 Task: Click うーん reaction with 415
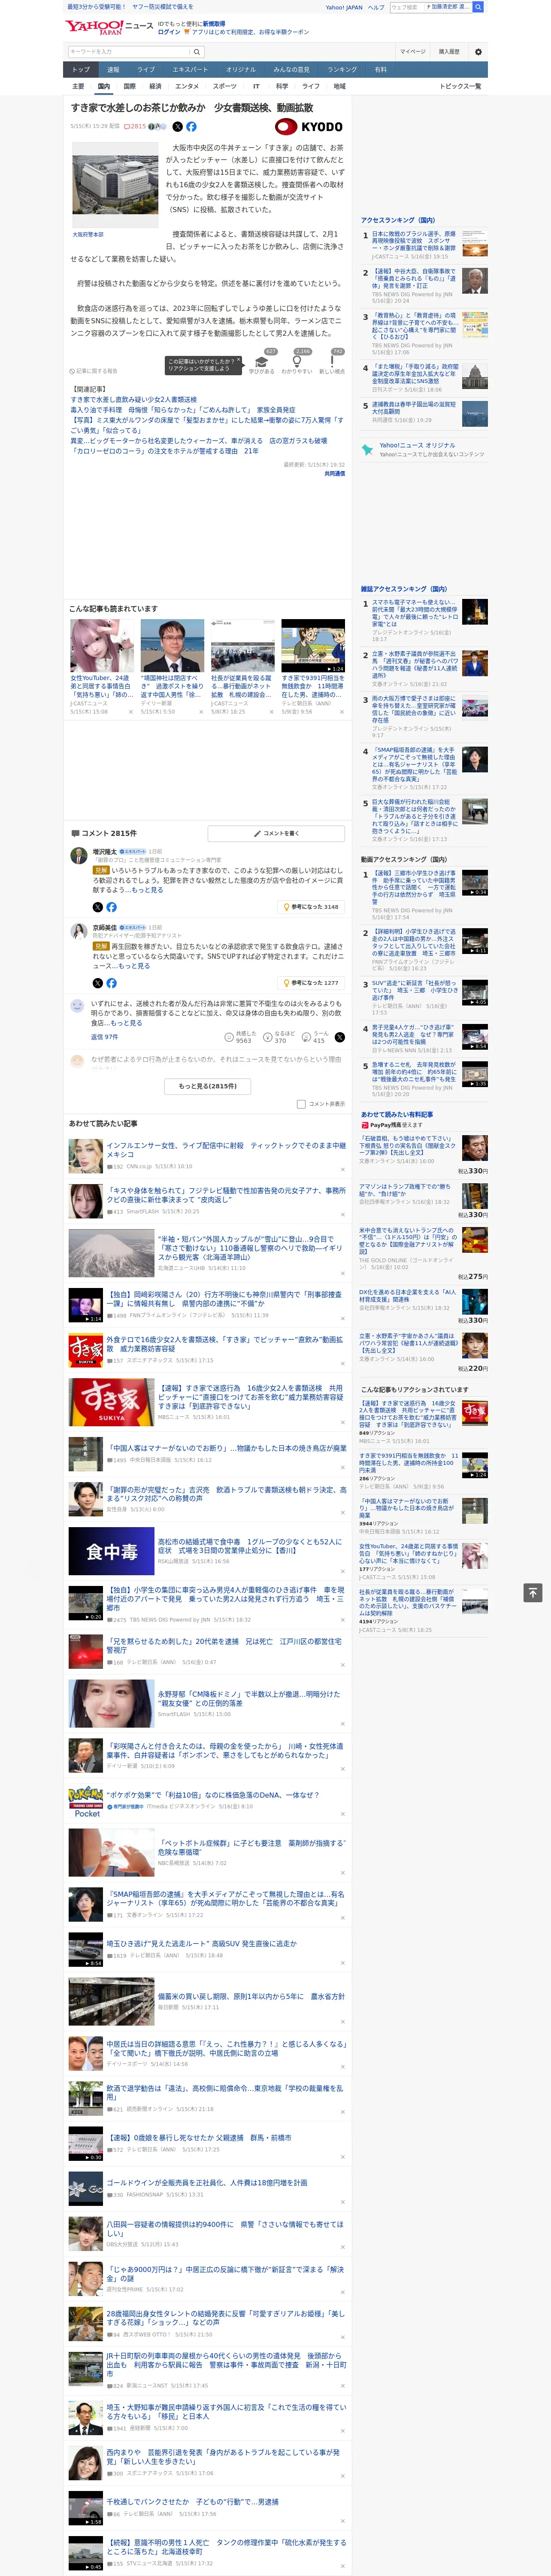pyautogui.click(x=315, y=1037)
